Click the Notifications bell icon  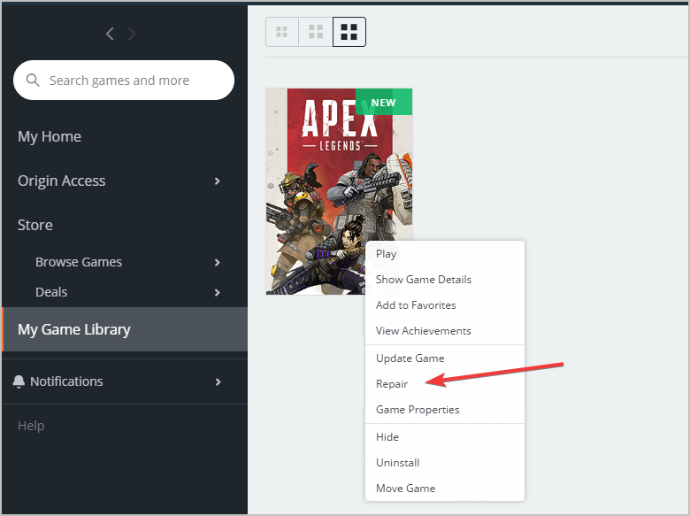point(19,381)
